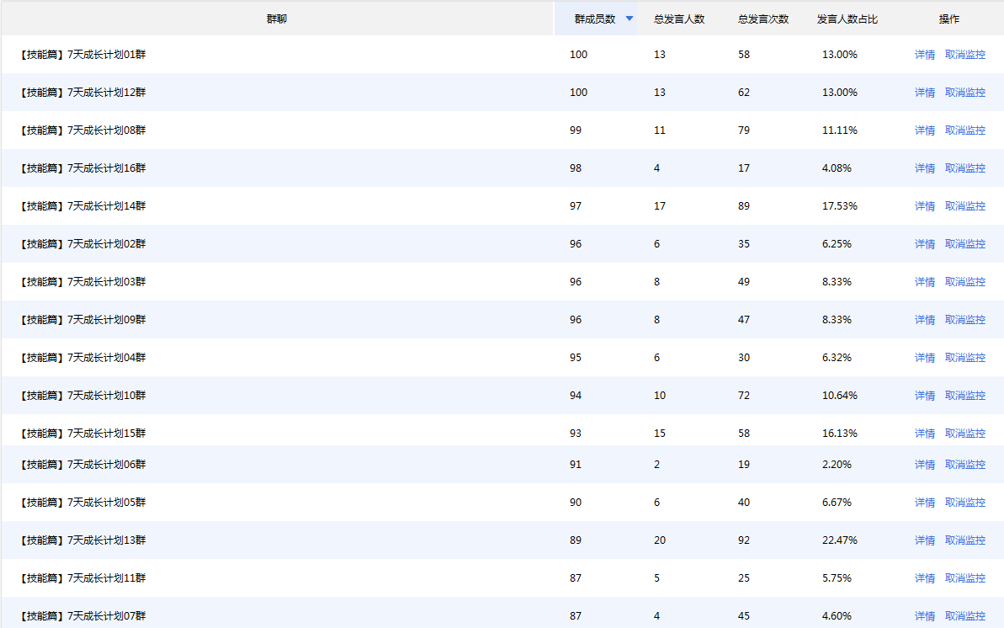Click 取消监控 for 7天成长计划03群
Viewport: 1004px width, 628px height.
[964, 282]
